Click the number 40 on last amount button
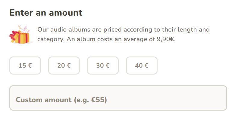247x119 pixels. pyautogui.click(x=139, y=66)
